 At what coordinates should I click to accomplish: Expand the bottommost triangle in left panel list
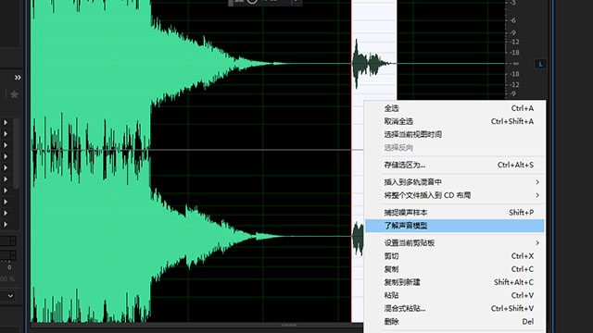(6, 224)
